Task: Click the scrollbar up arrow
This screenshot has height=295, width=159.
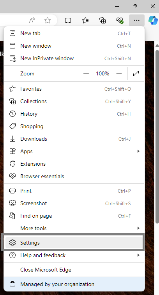Action: tap(157, 45)
